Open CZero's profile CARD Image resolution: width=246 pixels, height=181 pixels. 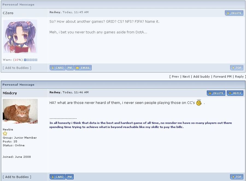(57, 68)
